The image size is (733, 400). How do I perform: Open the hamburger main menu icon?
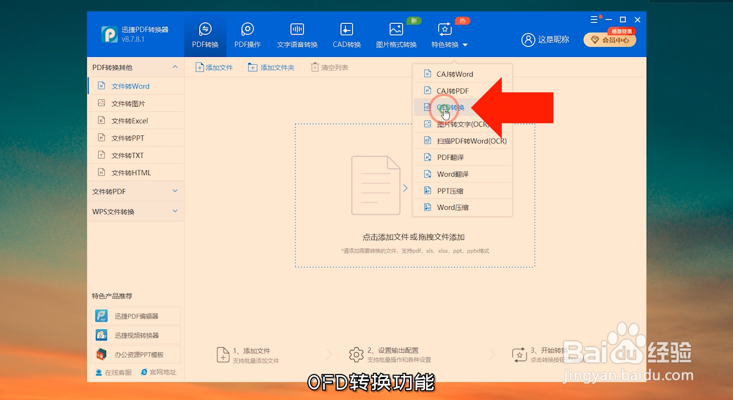[x=594, y=19]
